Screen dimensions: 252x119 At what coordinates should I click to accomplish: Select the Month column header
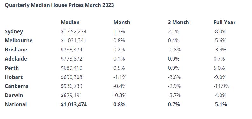[x=122, y=22]
